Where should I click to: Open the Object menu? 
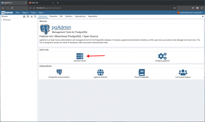coord(26,13)
